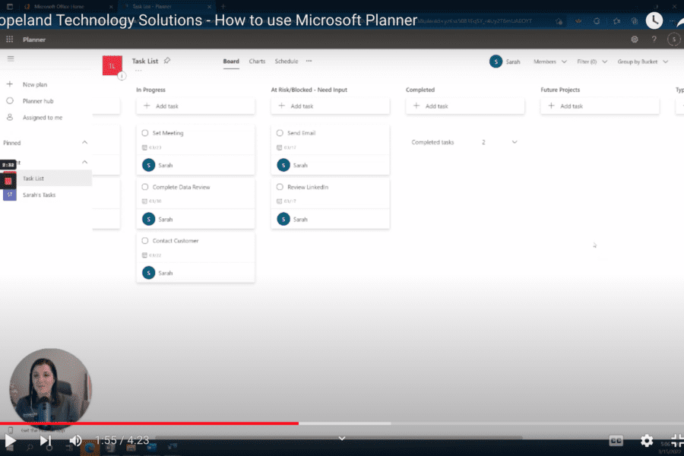The width and height of the screenshot is (684, 456).
Task: Open the Microsoft 365 app launcher waffle
Action: pyautogui.click(x=9, y=39)
